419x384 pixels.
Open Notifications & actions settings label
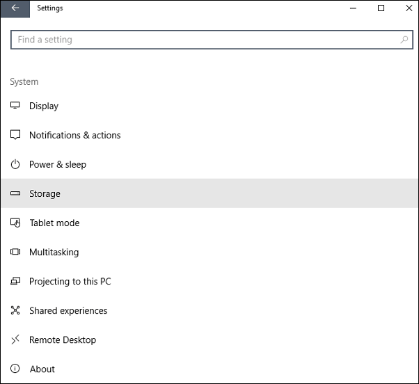[74, 135]
